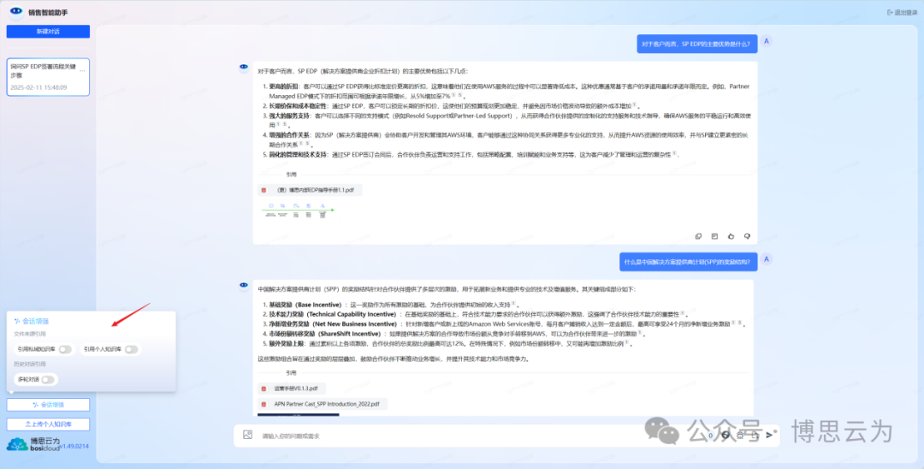Open the APN Partner Cast_SPP Introduction_2022.pdf reference
Image resolution: width=924 pixels, height=469 pixels.
point(323,404)
